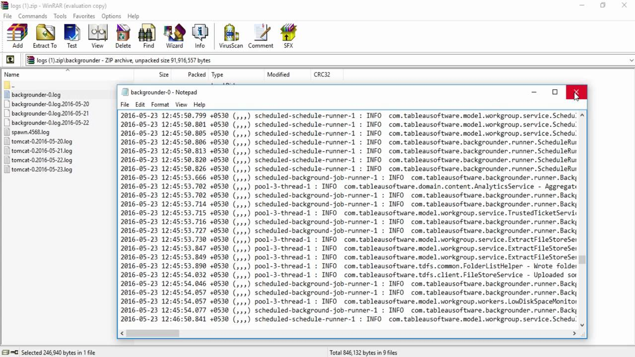The image size is (635, 357).
Task: Click the Test archive icon
Action: click(x=72, y=37)
